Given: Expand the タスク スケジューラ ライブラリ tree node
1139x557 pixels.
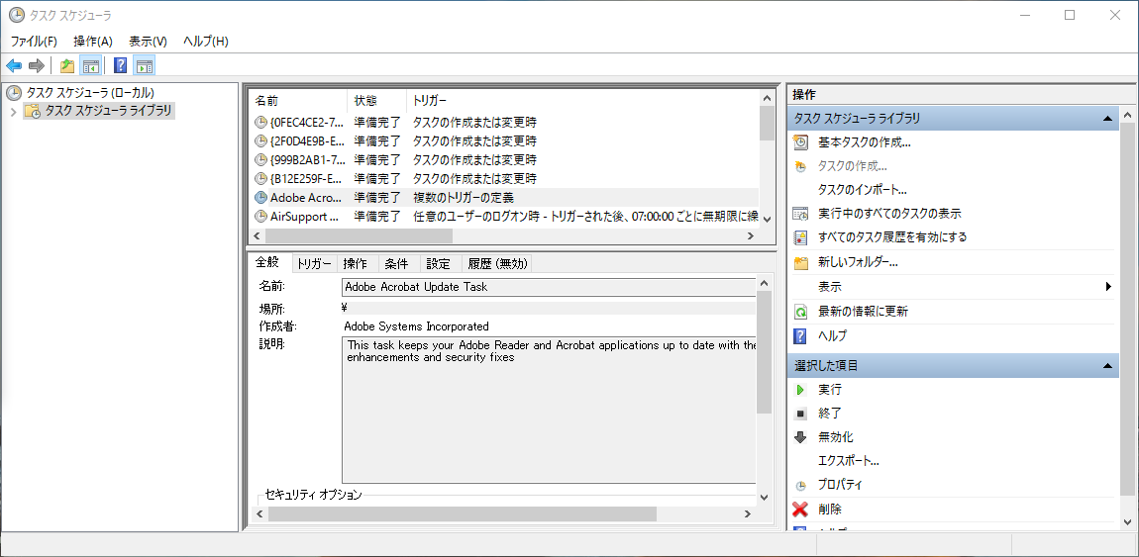Looking at the screenshot, I should [x=13, y=111].
